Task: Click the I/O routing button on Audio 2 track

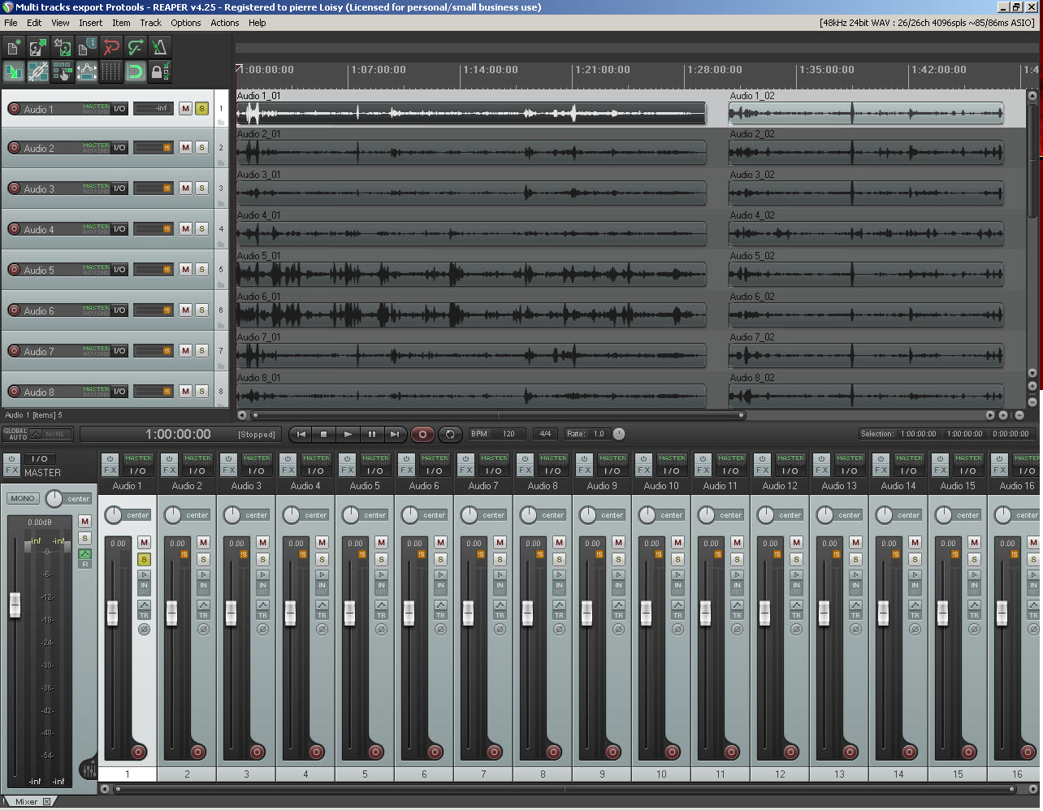Action: click(119, 148)
